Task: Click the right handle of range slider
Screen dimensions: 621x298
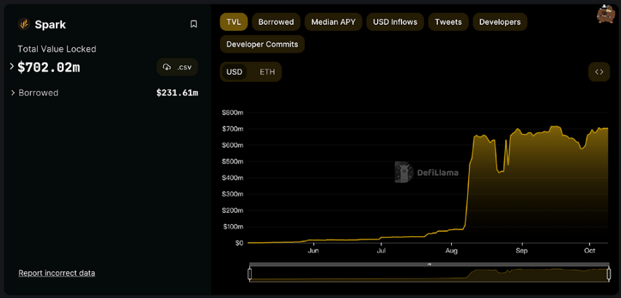Action: click(608, 274)
